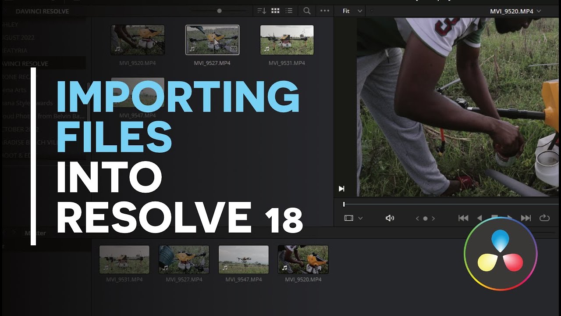Select the highlighted MVI_9527.MP4 browser thumbnail
Viewport: 561px width, 316px height.
point(212,40)
